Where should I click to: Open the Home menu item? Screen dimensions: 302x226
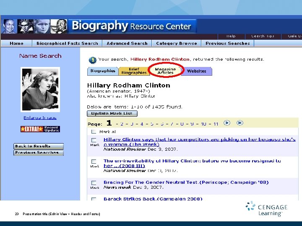point(16,44)
